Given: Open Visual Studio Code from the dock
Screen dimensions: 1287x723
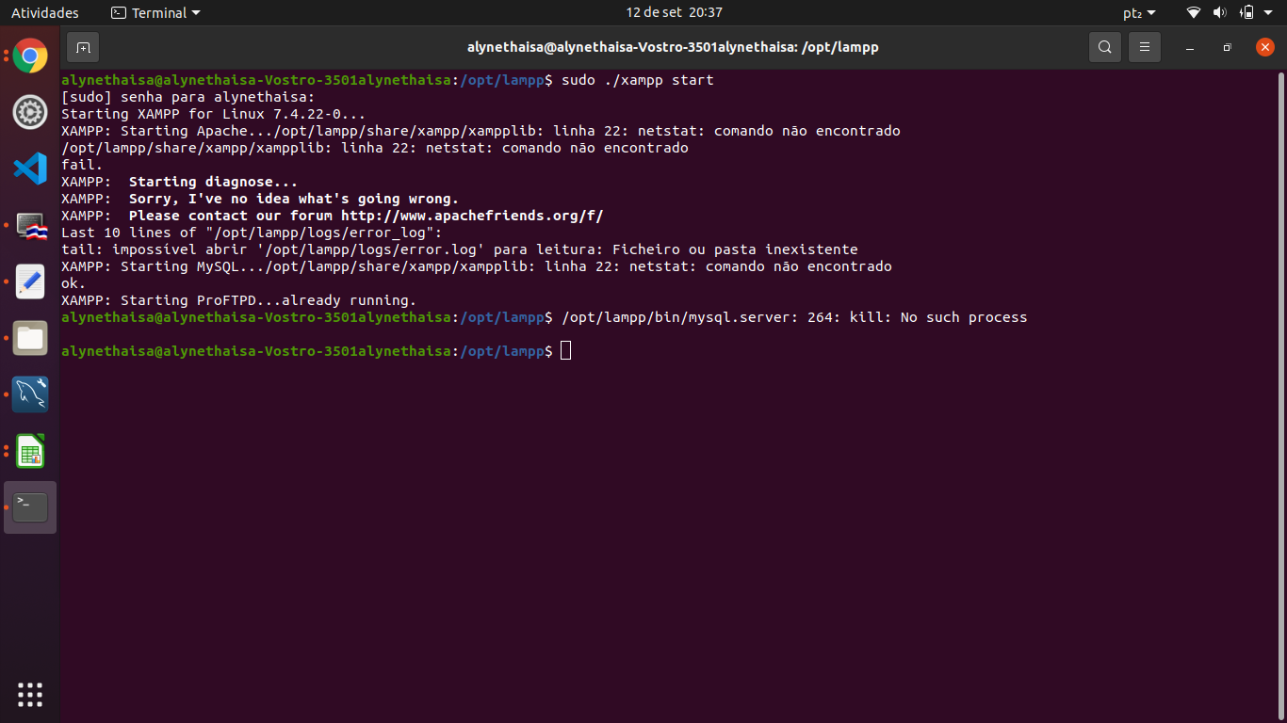Looking at the screenshot, I should 30,169.
